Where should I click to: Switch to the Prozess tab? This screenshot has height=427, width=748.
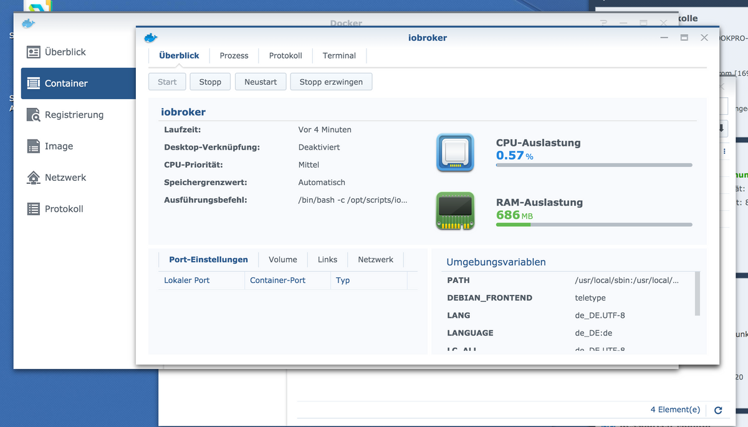[x=234, y=55]
